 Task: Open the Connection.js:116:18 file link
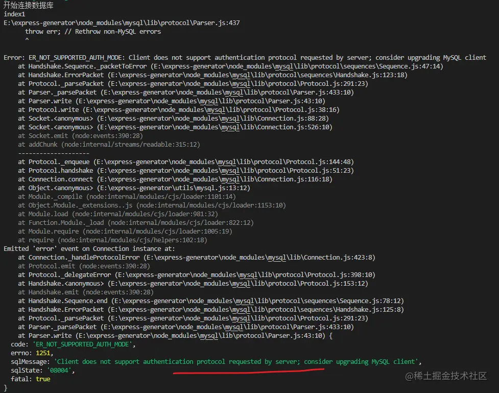pyautogui.click(x=215, y=179)
